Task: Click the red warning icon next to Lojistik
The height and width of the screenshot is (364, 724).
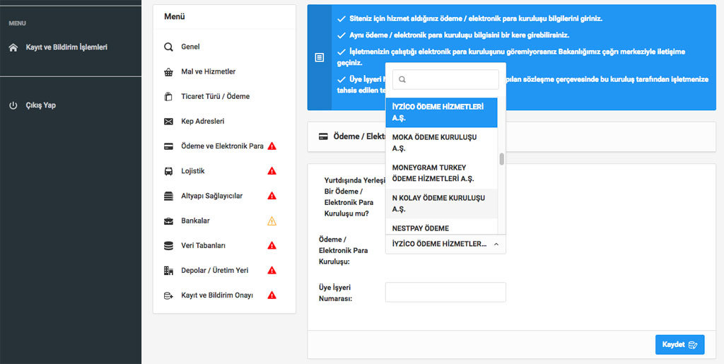Action: tap(271, 171)
